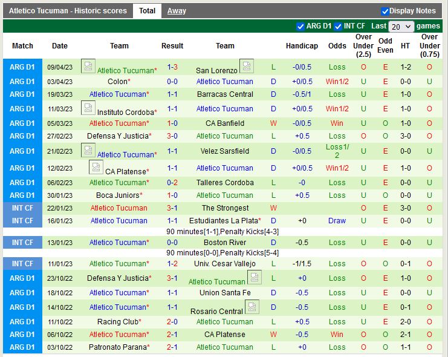Select the date 05/03/23 cell
The image size is (448, 357).
(60, 123)
